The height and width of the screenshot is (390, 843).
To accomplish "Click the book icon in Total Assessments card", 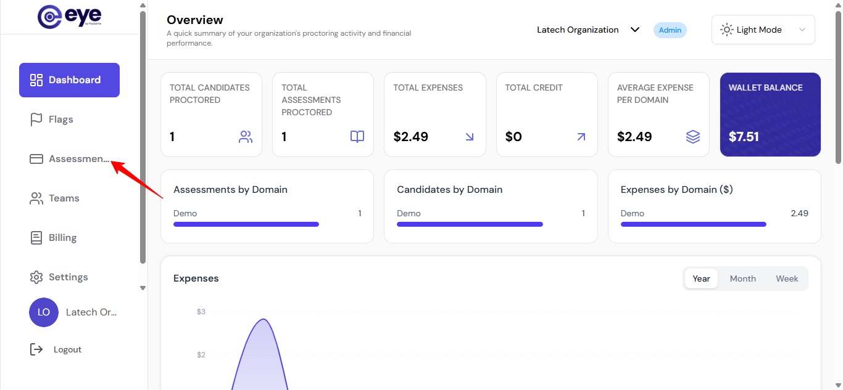I will click(x=357, y=137).
